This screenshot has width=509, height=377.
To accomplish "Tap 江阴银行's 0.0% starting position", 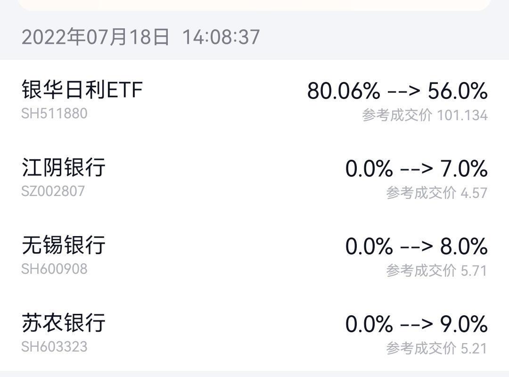I will [369, 168].
